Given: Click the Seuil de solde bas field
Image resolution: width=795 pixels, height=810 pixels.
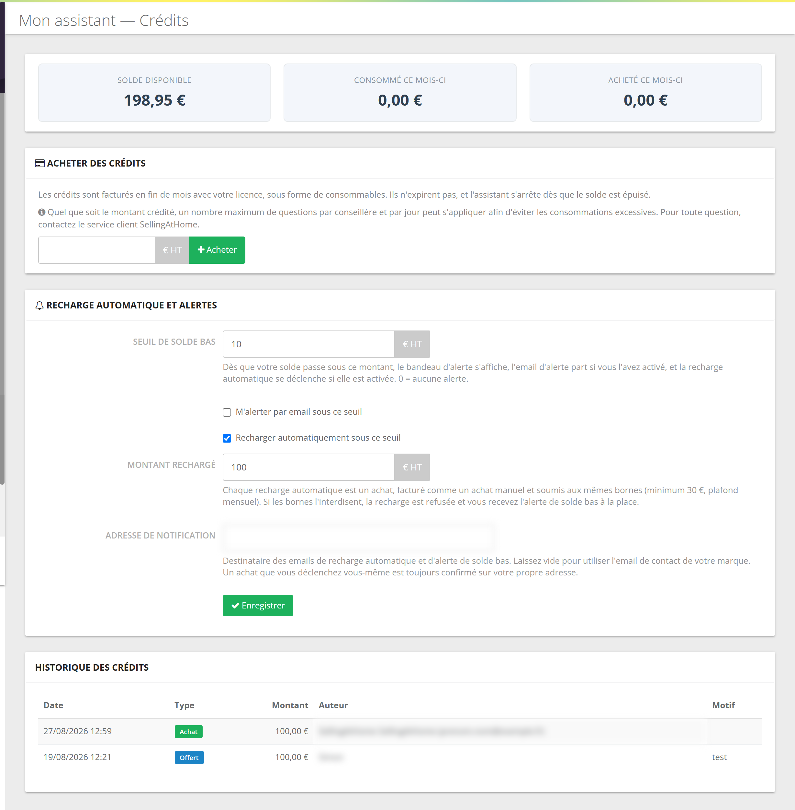Looking at the screenshot, I should [x=308, y=344].
